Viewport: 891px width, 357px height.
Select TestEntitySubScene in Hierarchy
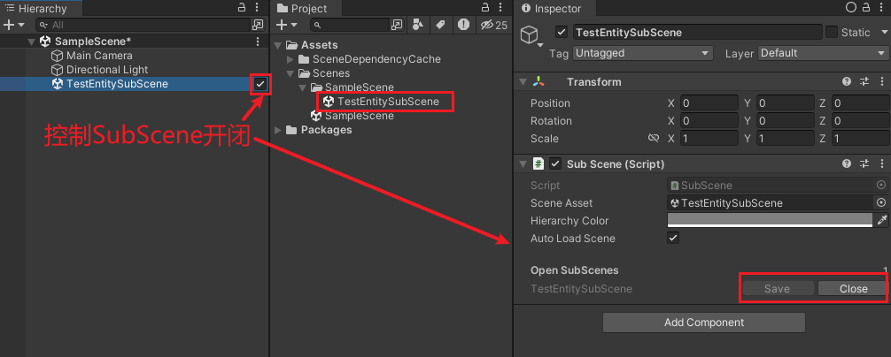(117, 84)
